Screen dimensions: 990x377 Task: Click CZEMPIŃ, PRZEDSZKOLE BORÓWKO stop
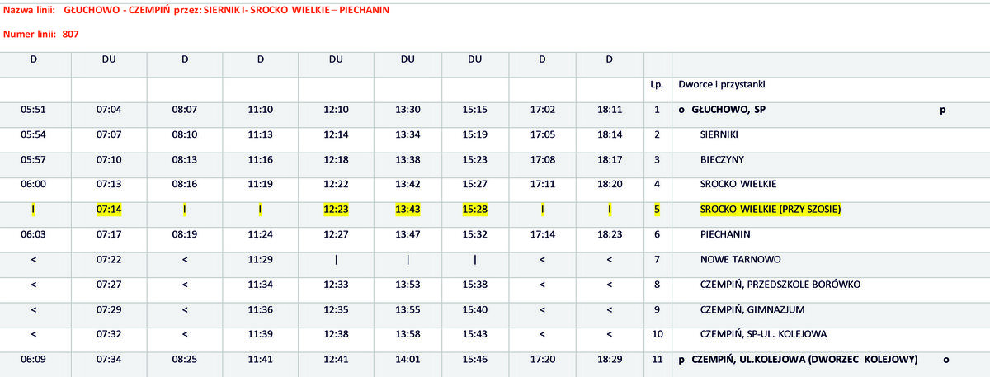(780, 285)
